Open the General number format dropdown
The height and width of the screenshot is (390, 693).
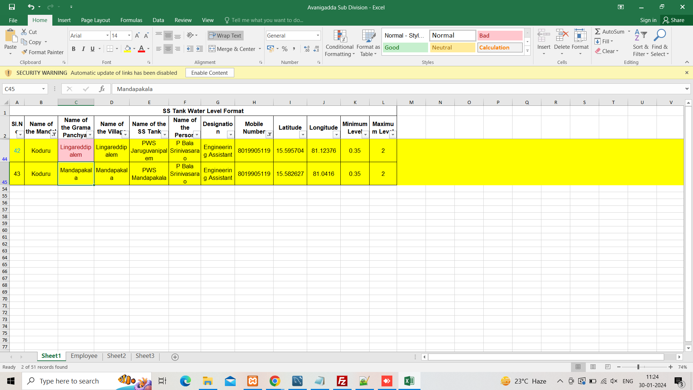[318, 35]
